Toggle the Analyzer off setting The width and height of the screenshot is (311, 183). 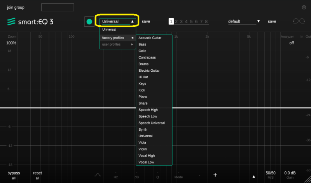[291, 43]
